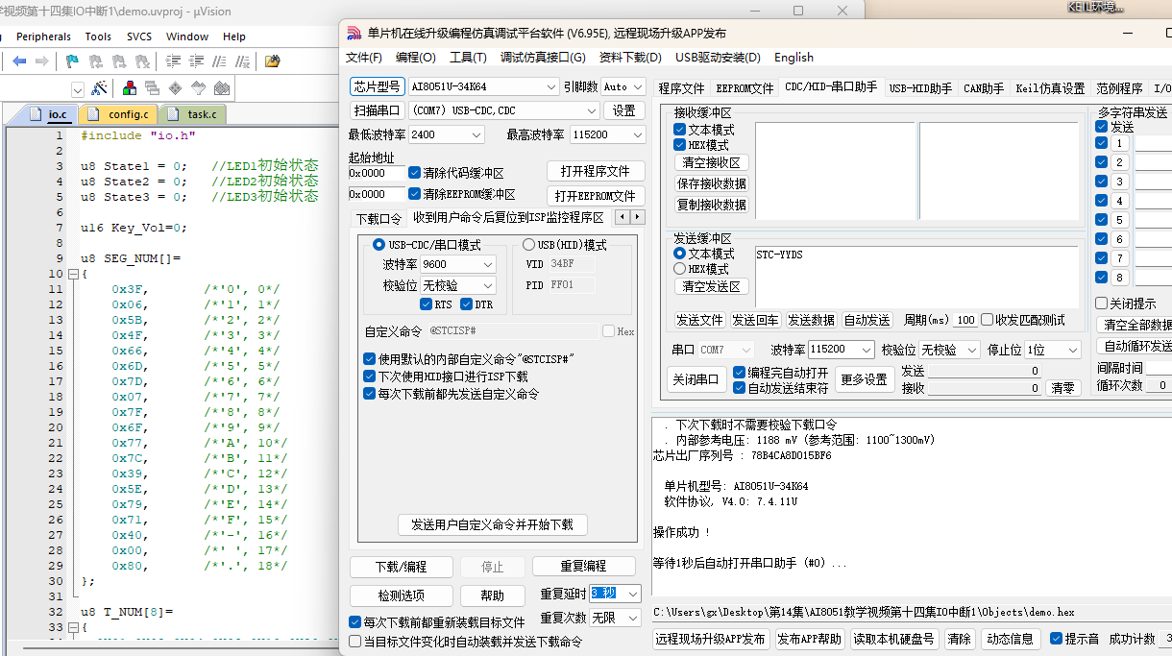Click 打开程序文件 button
1172x656 pixels.
coord(596,171)
